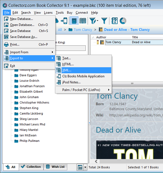Choose Text... export option

click(x=84, y=58)
